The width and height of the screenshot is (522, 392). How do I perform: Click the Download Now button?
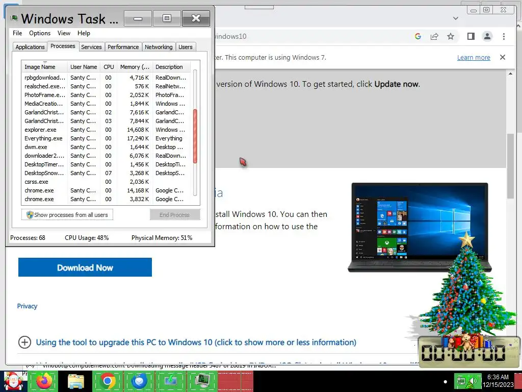85,267
